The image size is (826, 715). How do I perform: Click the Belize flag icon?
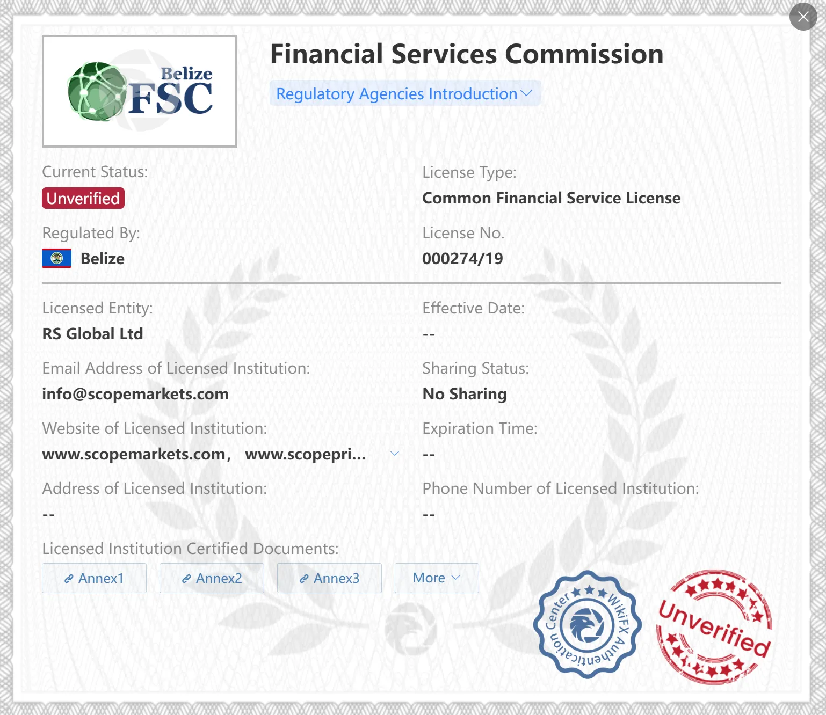[56, 258]
